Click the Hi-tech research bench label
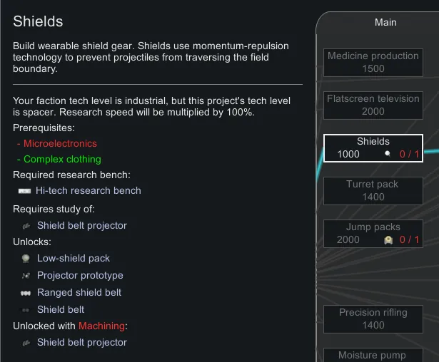This screenshot has height=362, width=439. click(89, 191)
